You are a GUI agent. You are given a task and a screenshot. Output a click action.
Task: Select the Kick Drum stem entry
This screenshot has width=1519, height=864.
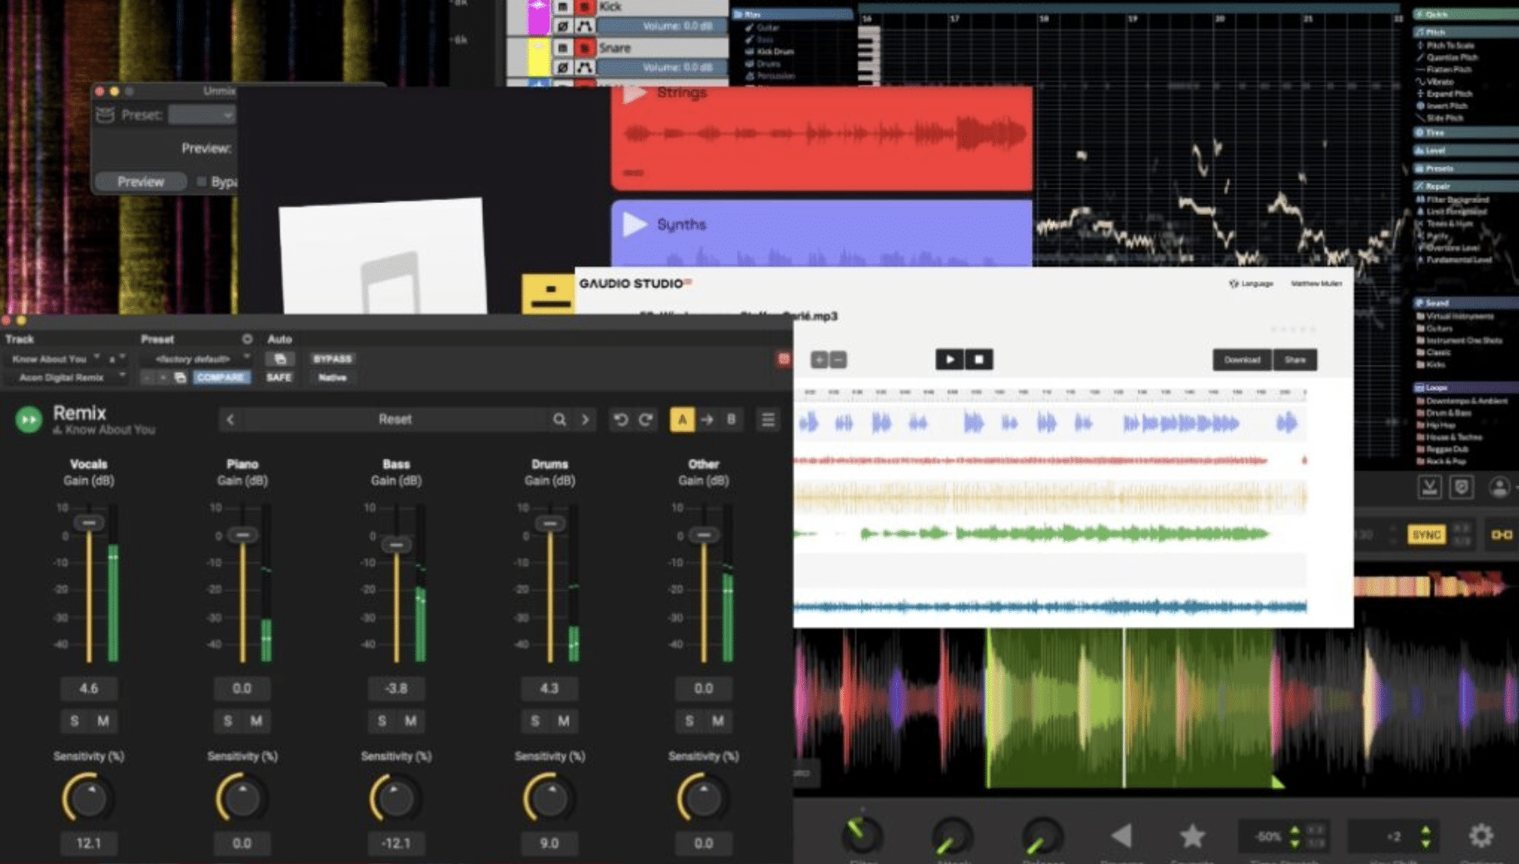point(770,52)
